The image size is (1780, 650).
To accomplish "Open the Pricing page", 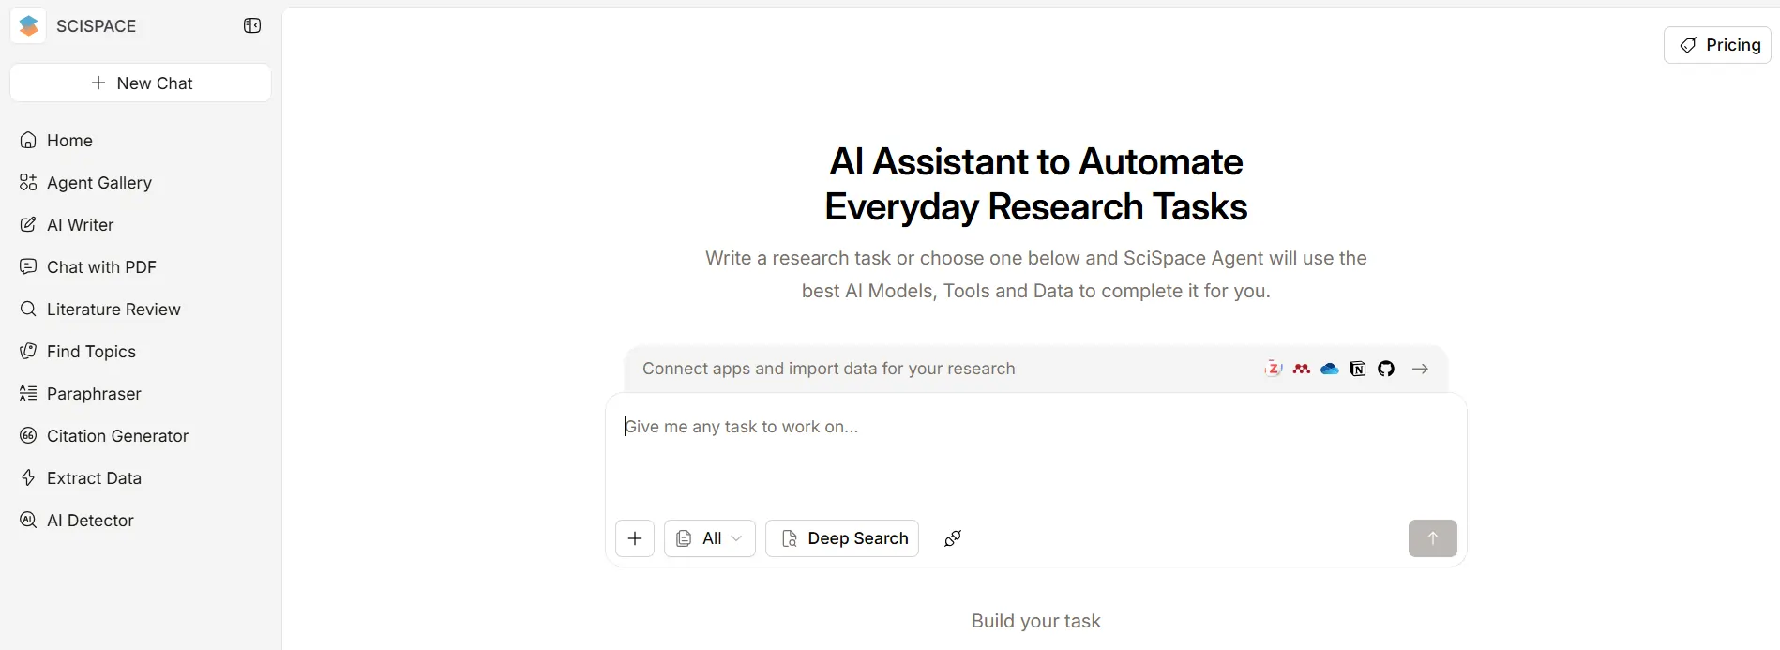I will [1717, 45].
